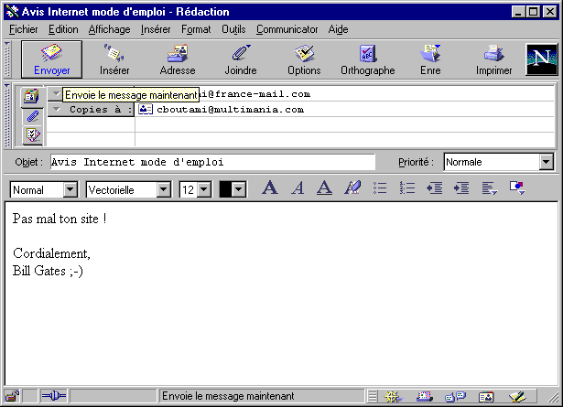This screenshot has width=563, height=407.
Task: Click address card icon beside cboutami@multimania.com
Action: [146, 109]
